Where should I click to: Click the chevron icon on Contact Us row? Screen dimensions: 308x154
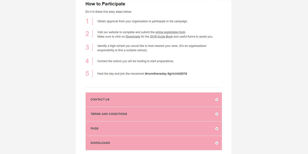point(217,100)
